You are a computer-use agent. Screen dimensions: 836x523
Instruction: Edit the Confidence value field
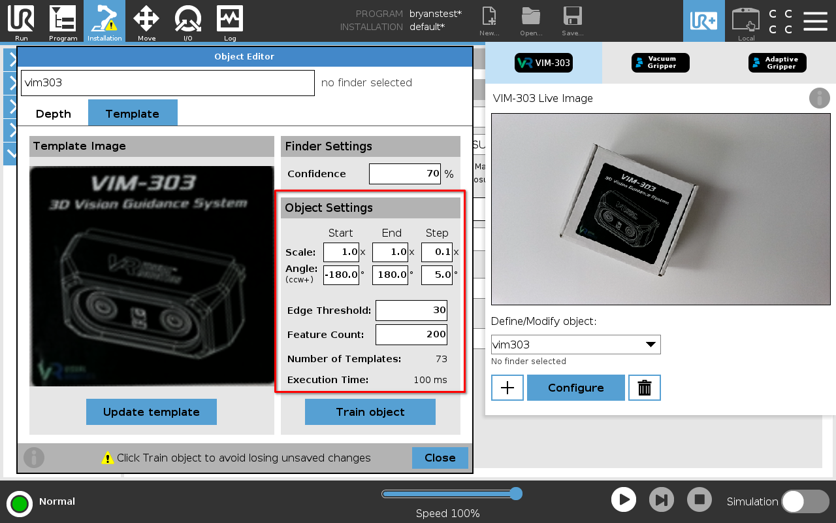click(405, 174)
